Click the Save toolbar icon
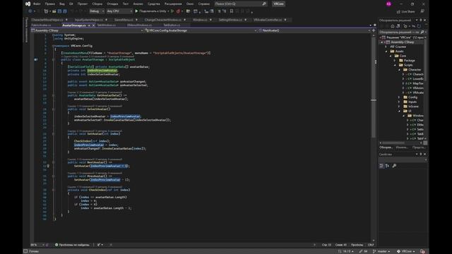452x254 pixels. 59,11
